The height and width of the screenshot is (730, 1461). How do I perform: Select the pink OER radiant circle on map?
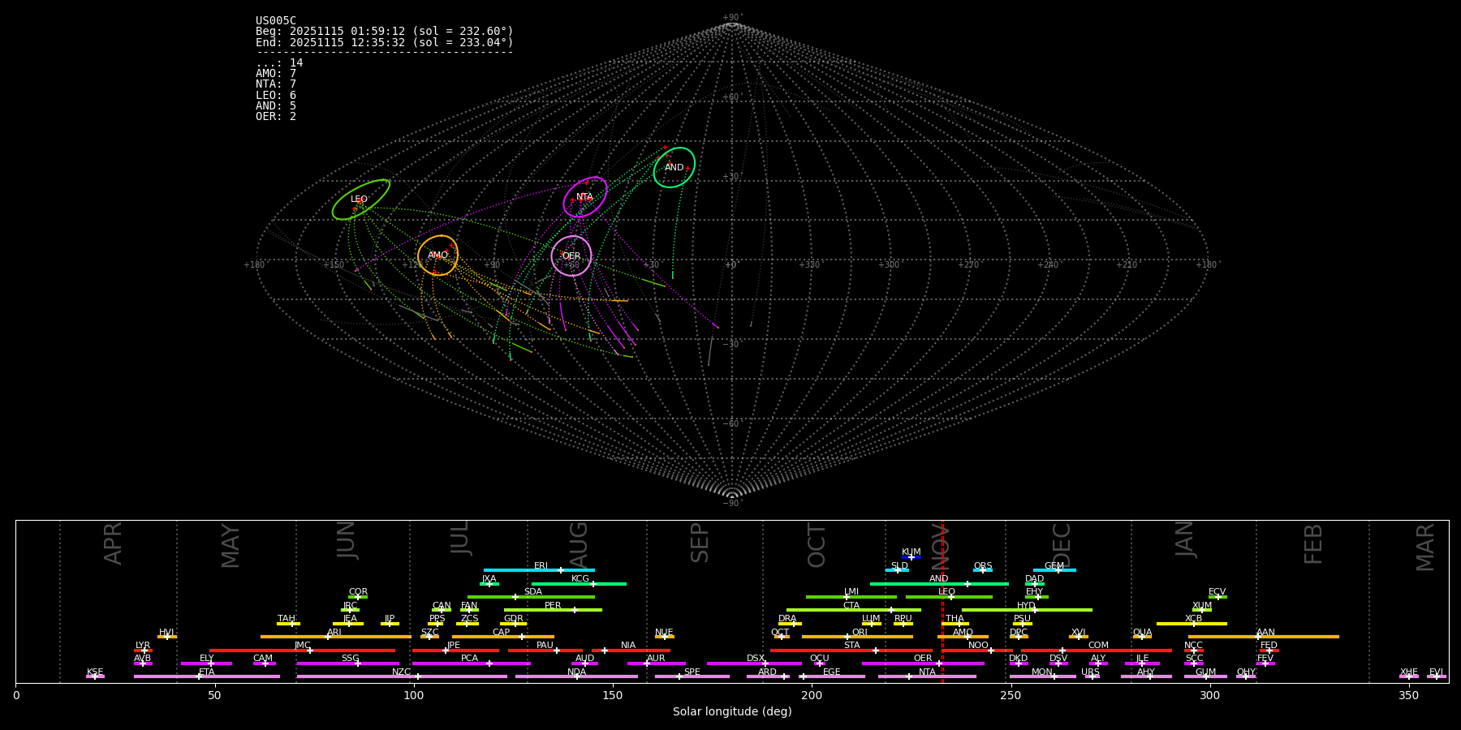pos(571,256)
